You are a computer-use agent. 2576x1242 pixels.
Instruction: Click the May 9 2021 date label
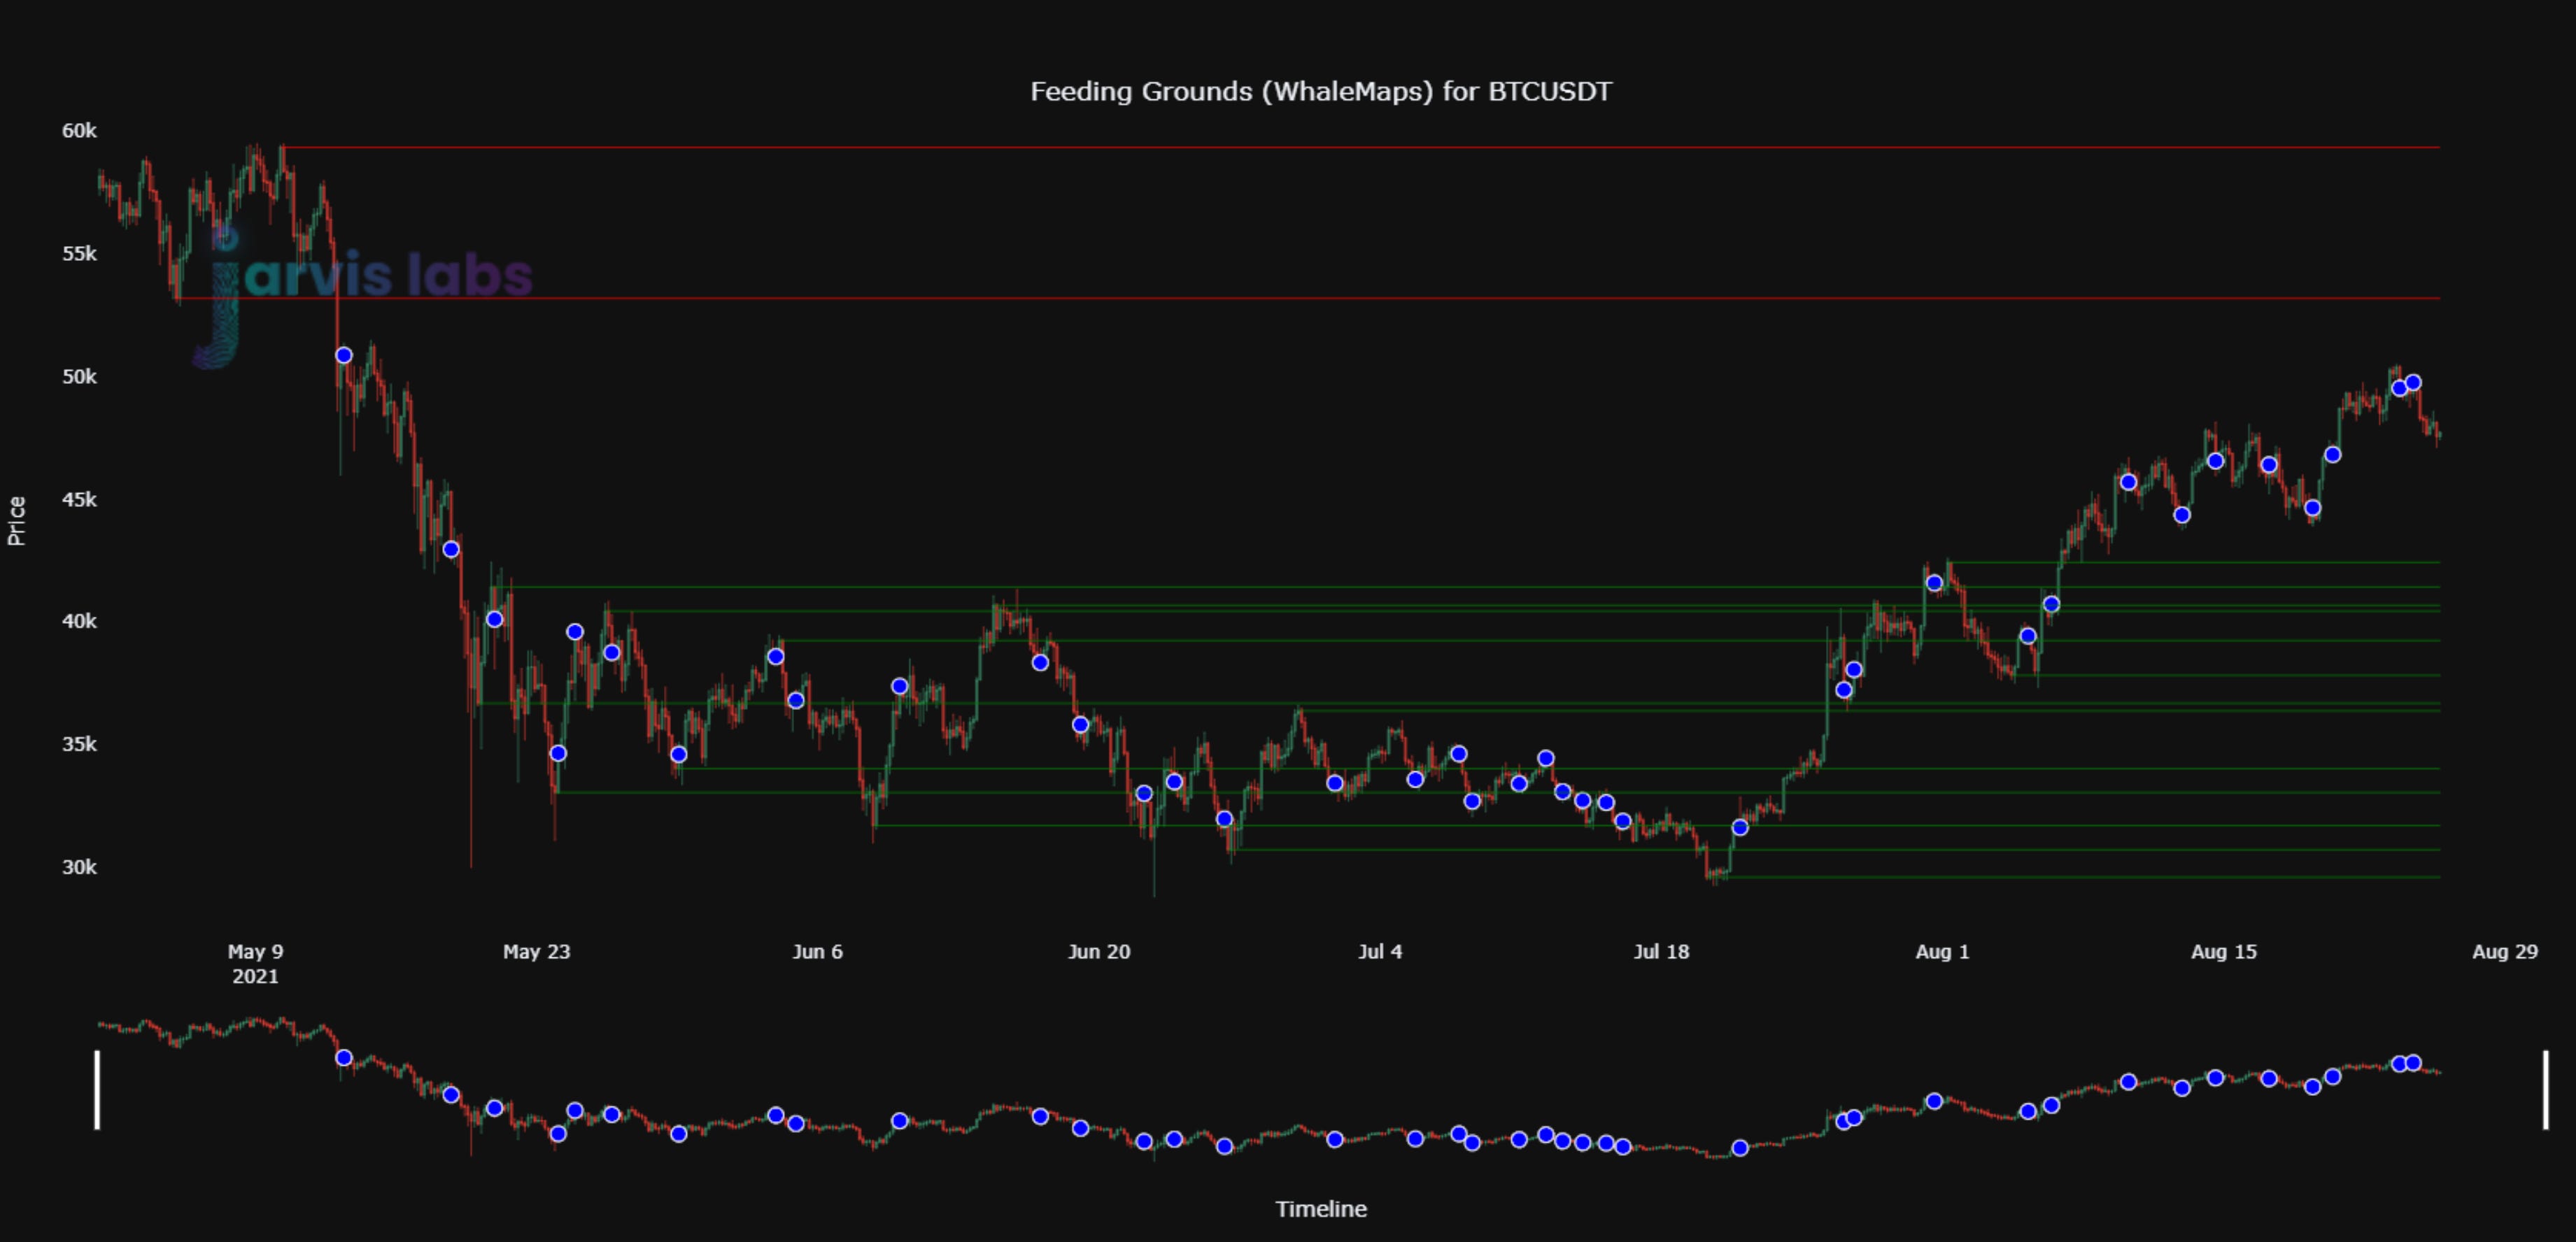coord(255,963)
